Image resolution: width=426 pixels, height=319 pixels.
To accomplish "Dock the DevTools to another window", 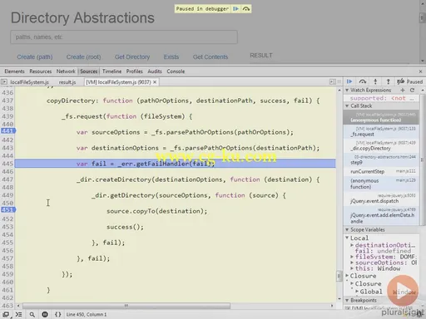I will pyautogui.click(x=6, y=315).
